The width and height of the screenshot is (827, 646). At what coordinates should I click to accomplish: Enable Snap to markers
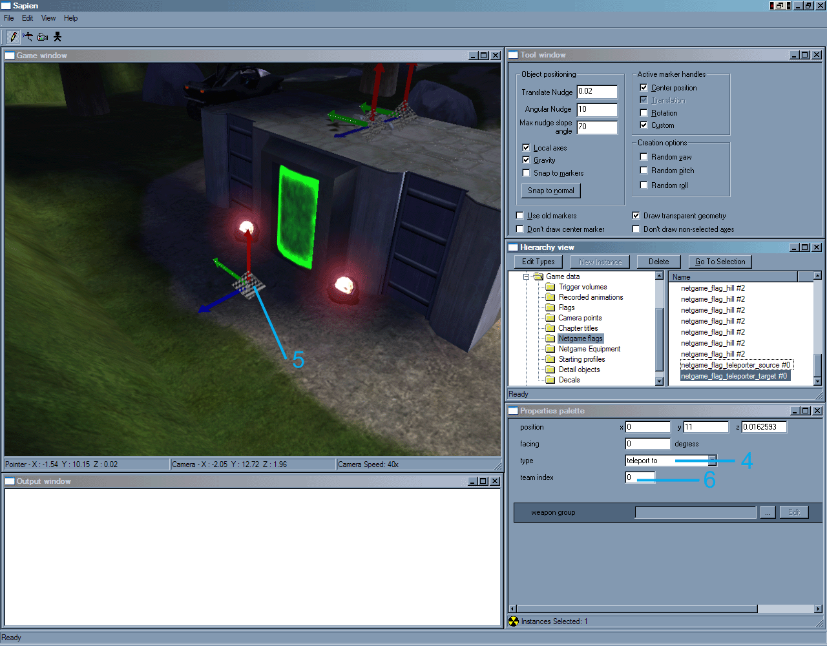click(526, 173)
